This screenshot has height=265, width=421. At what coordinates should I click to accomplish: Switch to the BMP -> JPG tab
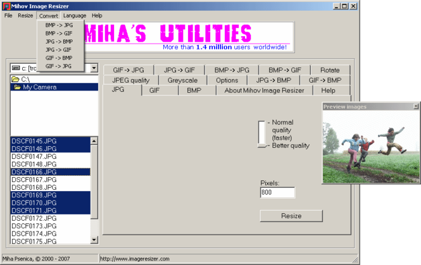(232, 70)
